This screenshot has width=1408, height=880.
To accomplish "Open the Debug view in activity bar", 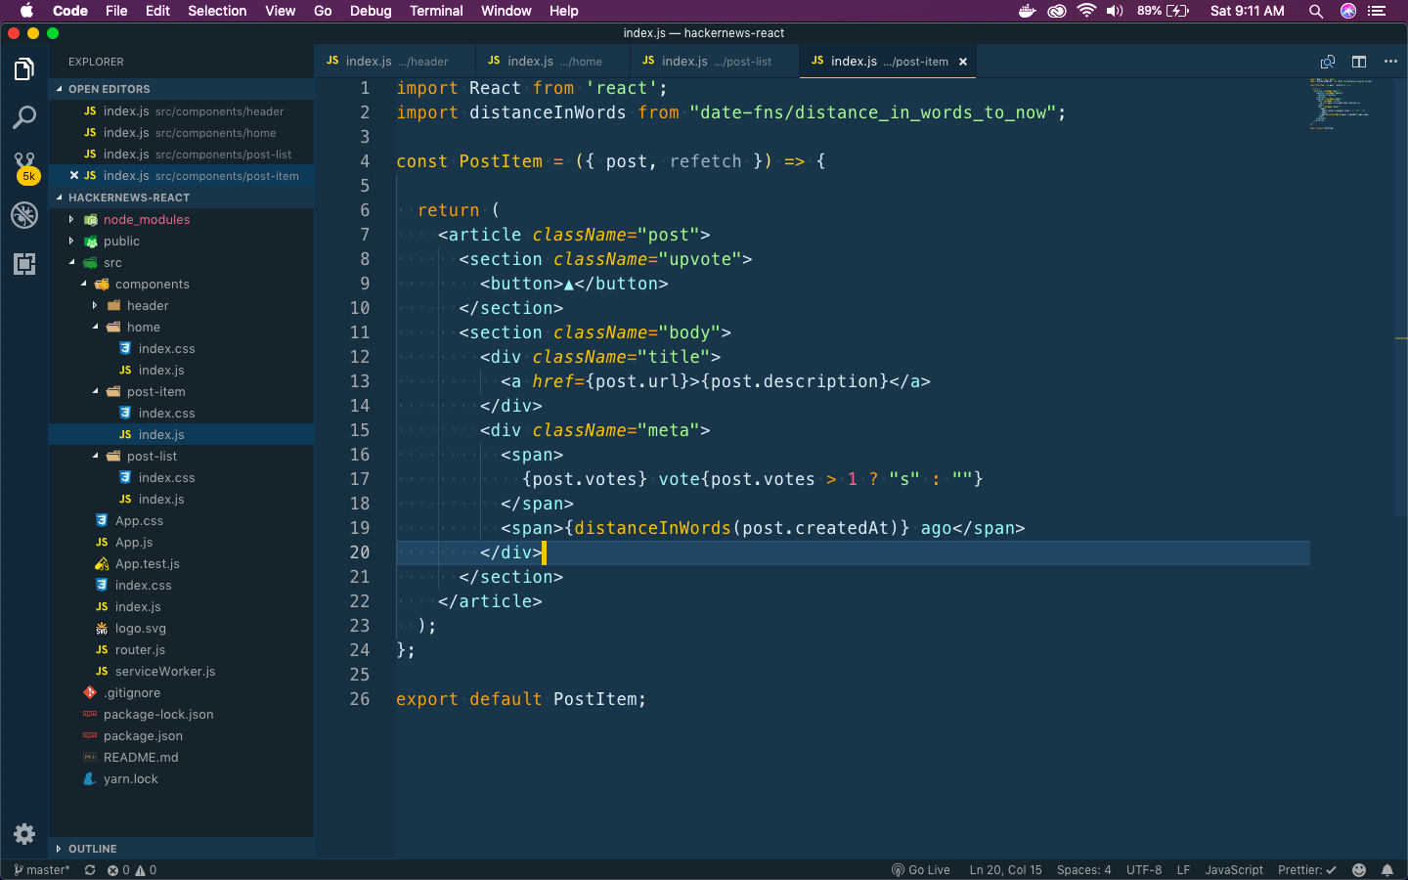I will click(24, 214).
